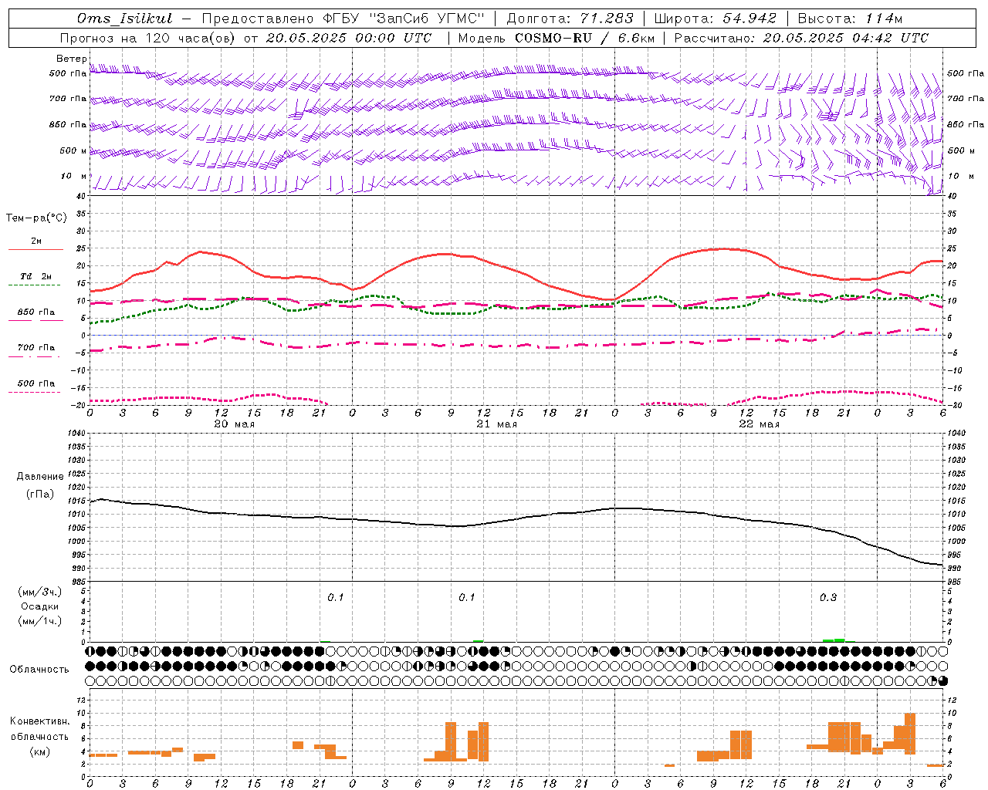Click the "Тем-ра(°C)" temperature axis title

coord(36,218)
